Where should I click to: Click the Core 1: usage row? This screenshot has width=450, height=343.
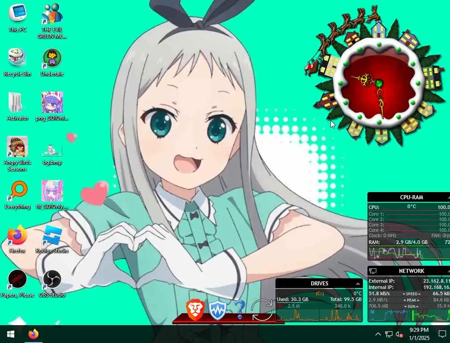tap(409, 214)
